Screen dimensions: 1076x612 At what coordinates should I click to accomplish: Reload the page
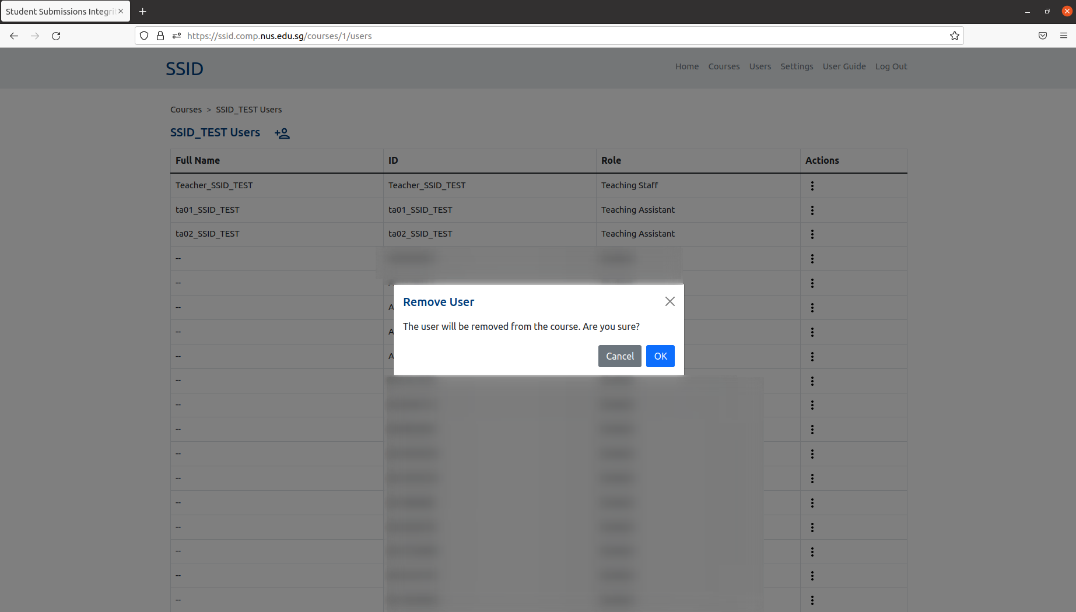click(56, 36)
